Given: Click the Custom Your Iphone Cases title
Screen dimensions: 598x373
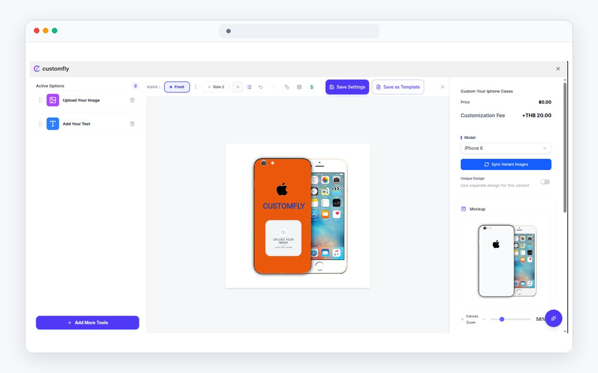Looking at the screenshot, I should [486, 92].
